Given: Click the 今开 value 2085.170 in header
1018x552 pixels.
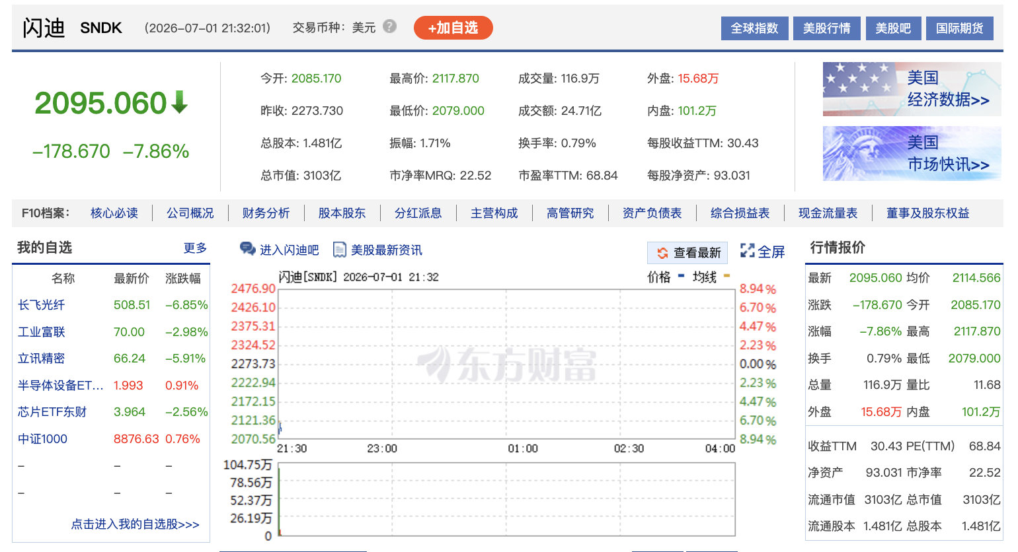Looking at the screenshot, I should (x=316, y=79).
